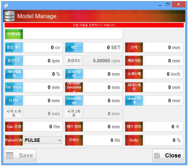This screenshot has width=189, height=166.
Task: Select the 간격 mm value field
Action: click(164, 47)
